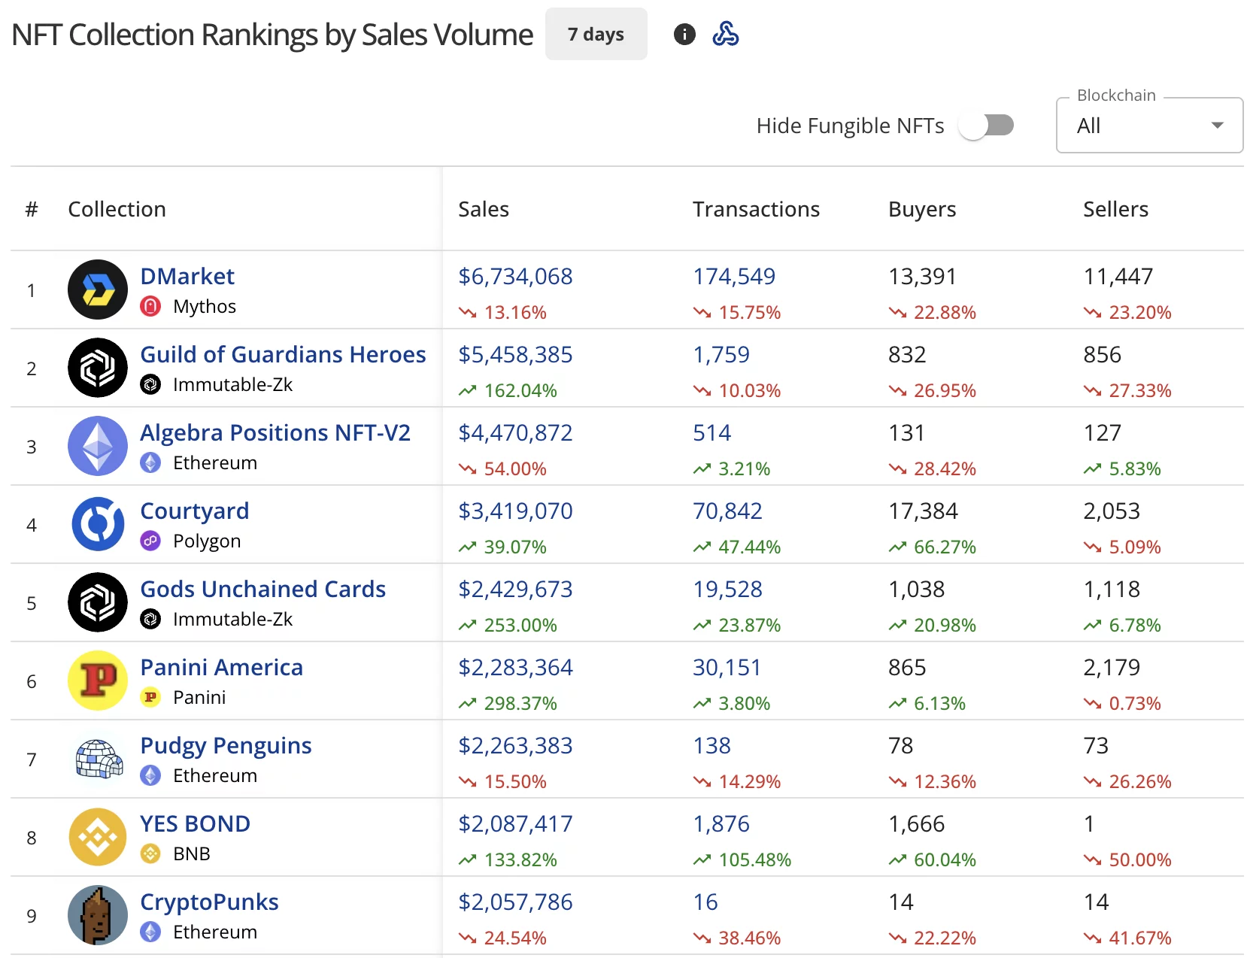The image size is (1250, 958).
Task: Click the Polygon icon beneath Courtyard
Action: [150, 541]
